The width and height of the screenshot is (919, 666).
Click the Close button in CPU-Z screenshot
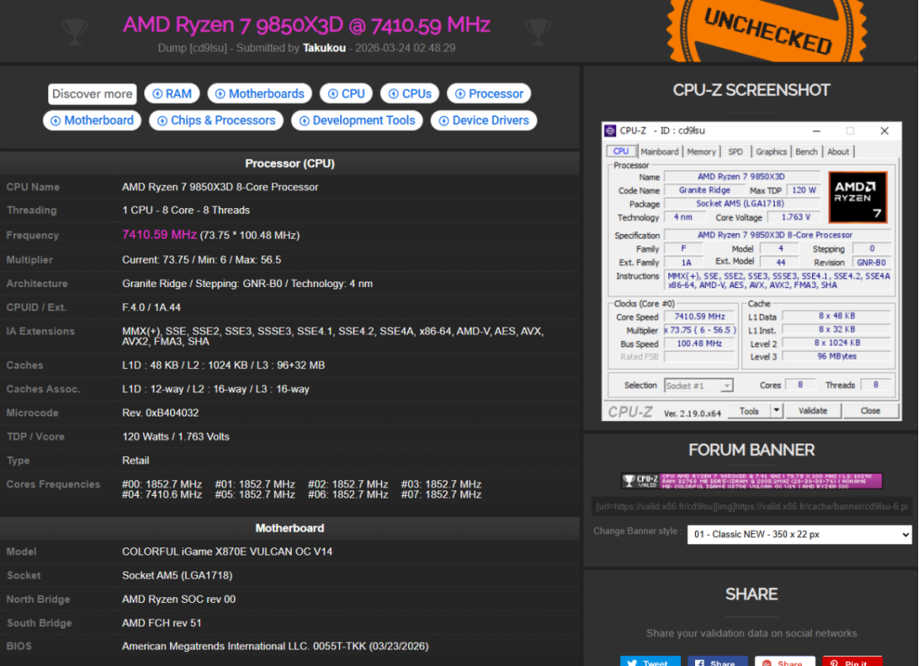tap(870, 411)
